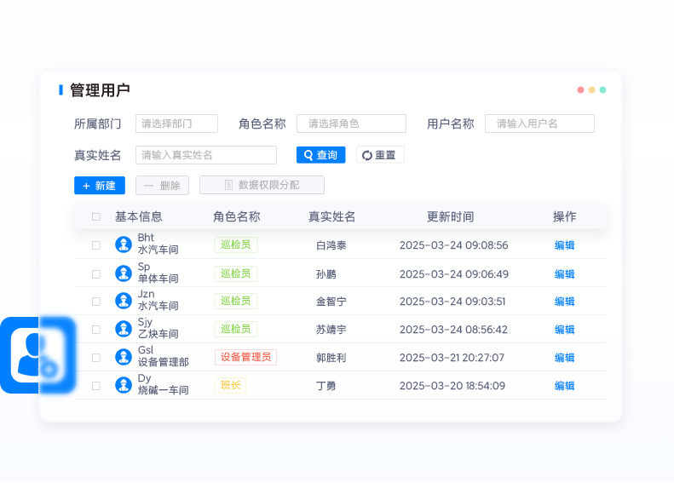Image resolution: width=674 pixels, height=483 pixels.
Task: Check the box for the Gsl row
Action: [96, 358]
